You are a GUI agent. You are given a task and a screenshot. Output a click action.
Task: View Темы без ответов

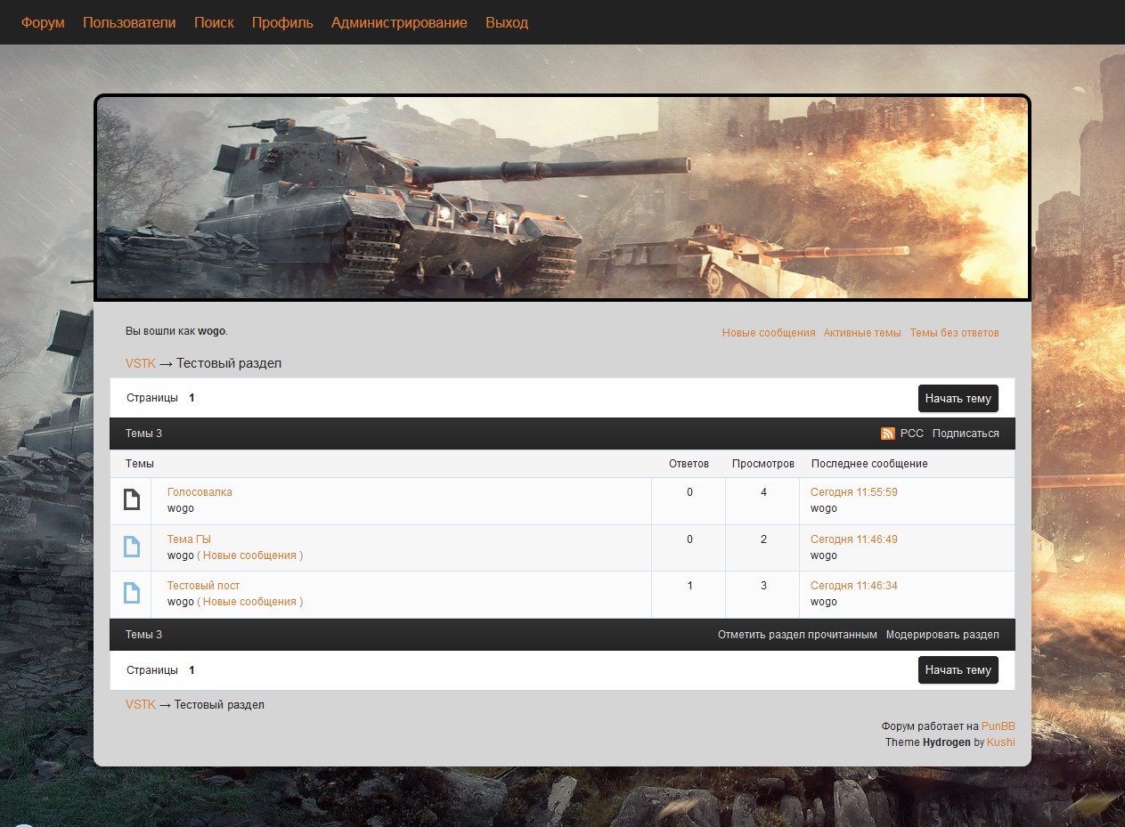(955, 333)
